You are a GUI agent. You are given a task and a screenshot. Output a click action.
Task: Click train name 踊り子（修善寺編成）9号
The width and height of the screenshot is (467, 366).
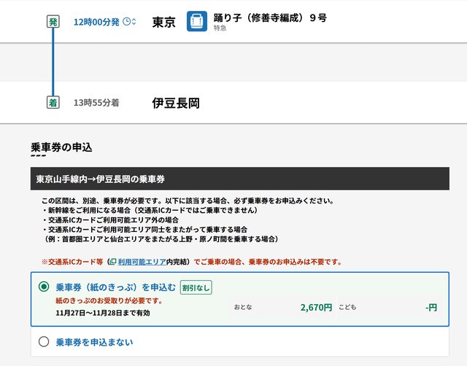(269, 16)
